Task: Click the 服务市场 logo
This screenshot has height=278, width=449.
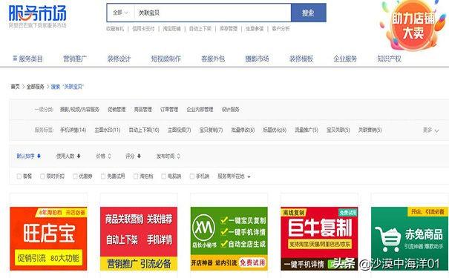Action: (38, 13)
